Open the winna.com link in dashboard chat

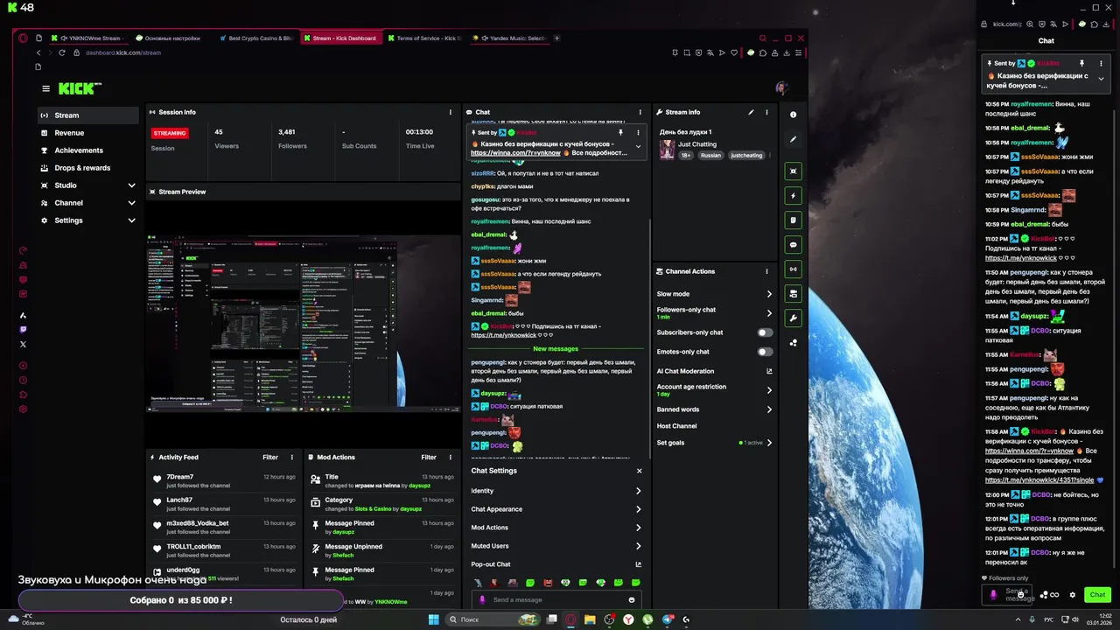(x=515, y=153)
